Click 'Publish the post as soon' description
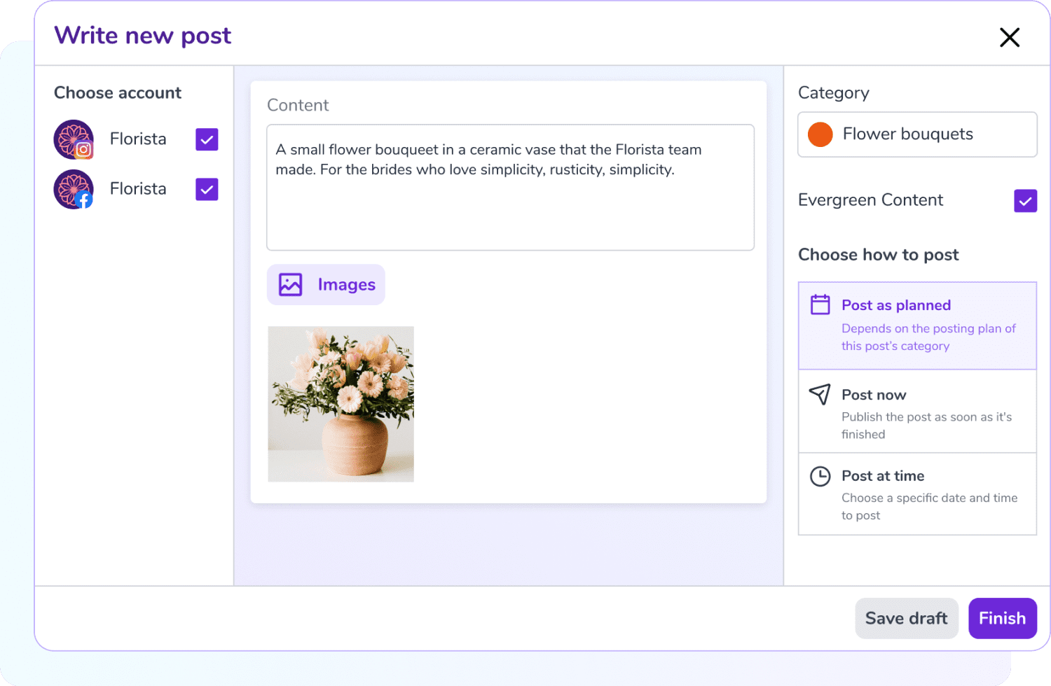The height and width of the screenshot is (686, 1051). (927, 425)
